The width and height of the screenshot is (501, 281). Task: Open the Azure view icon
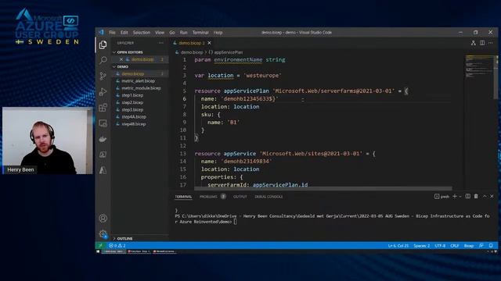pos(103,170)
